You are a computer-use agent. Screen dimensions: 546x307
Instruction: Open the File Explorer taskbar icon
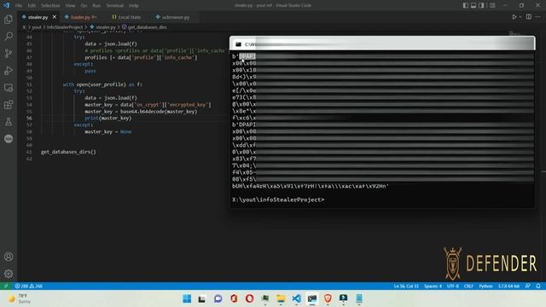coord(281,298)
